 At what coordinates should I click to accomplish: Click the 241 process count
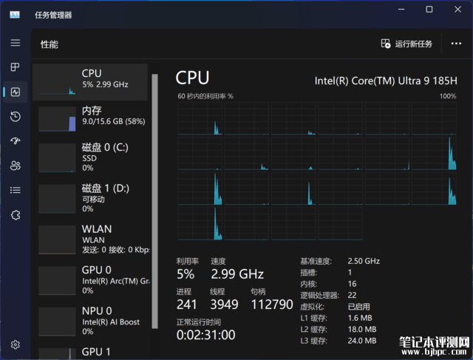click(186, 304)
